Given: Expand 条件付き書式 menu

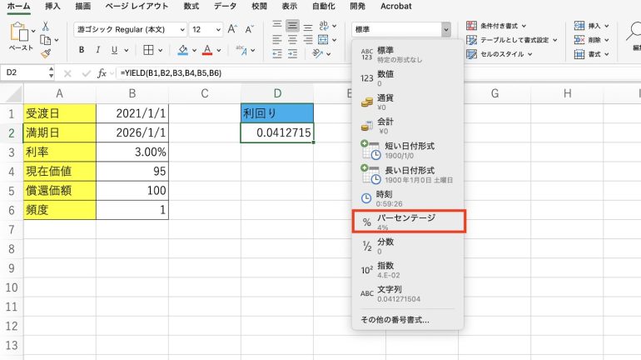Looking at the screenshot, I should (496, 26).
